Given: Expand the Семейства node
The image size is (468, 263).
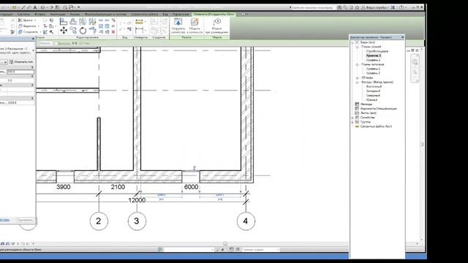Looking at the screenshot, I should [x=352, y=118].
